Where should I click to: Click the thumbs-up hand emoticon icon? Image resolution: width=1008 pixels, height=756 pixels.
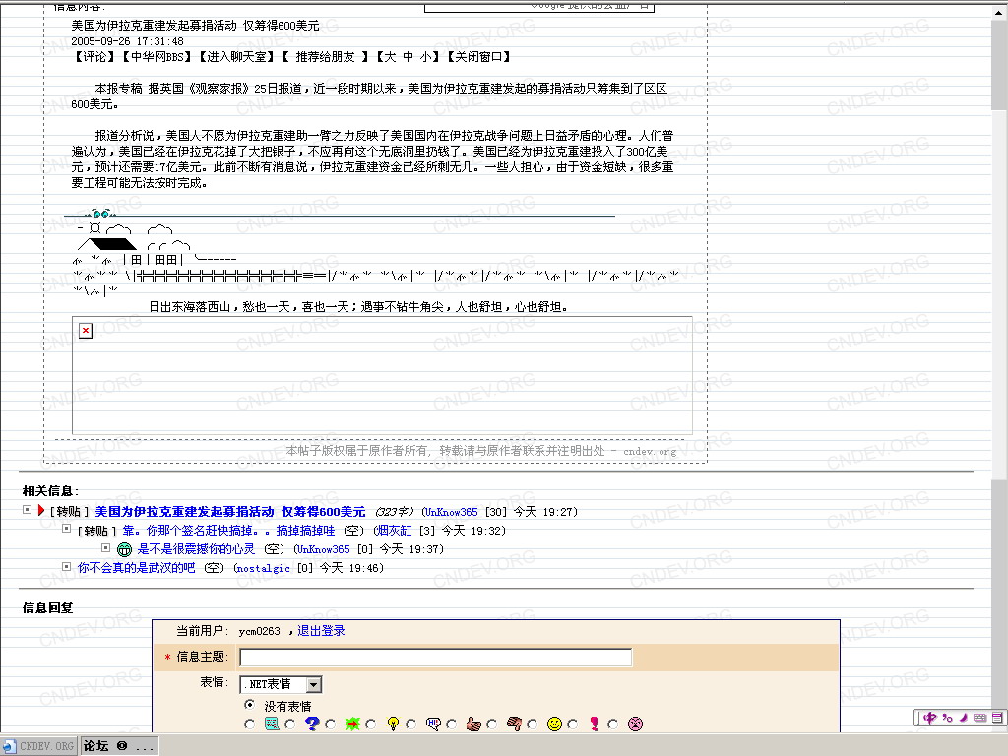(473, 724)
